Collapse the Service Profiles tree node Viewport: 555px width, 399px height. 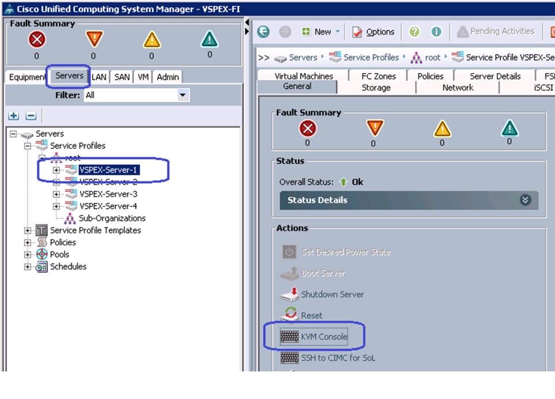pos(28,146)
